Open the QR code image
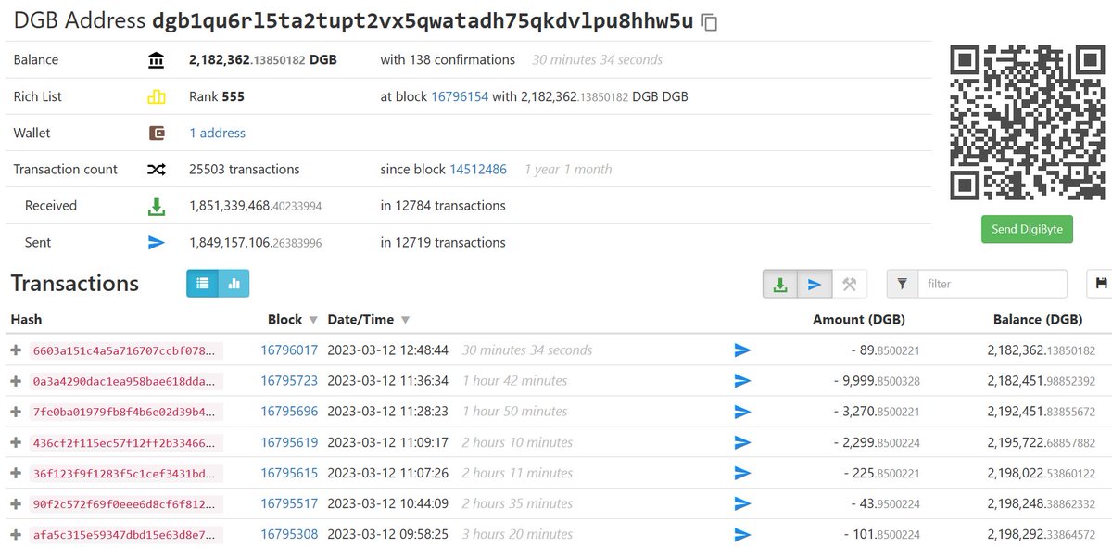The image size is (1112, 547). coord(1028,124)
